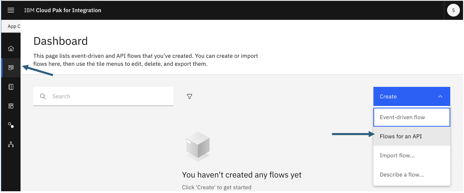Click the user avatar labeled S
Viewport: 464px width, 193px height.
click(x=453, y=10)
